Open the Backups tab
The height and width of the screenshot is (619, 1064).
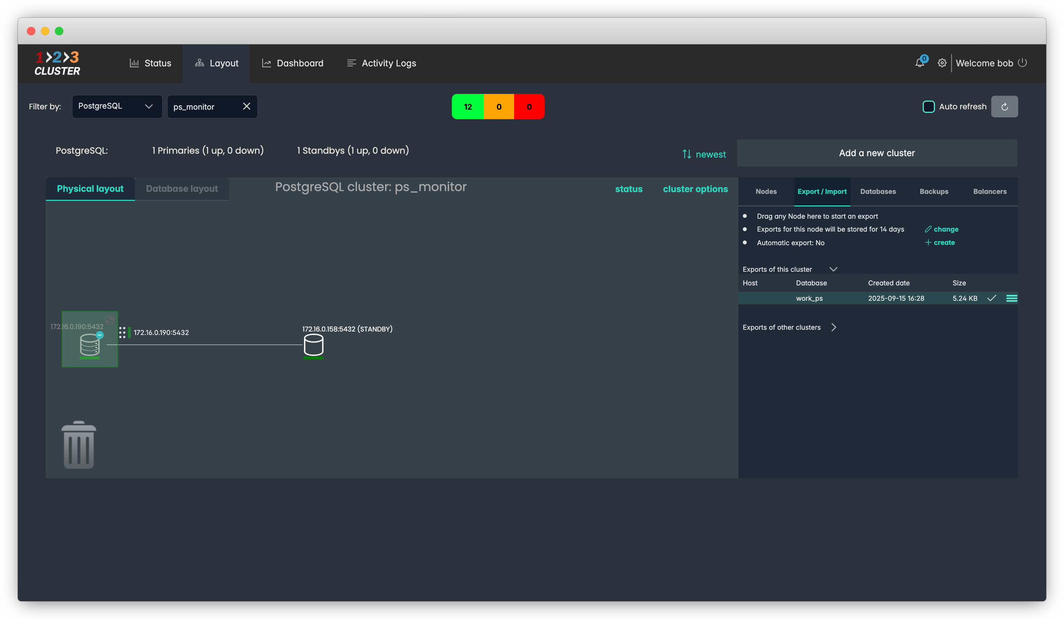(x=934, y=191)
